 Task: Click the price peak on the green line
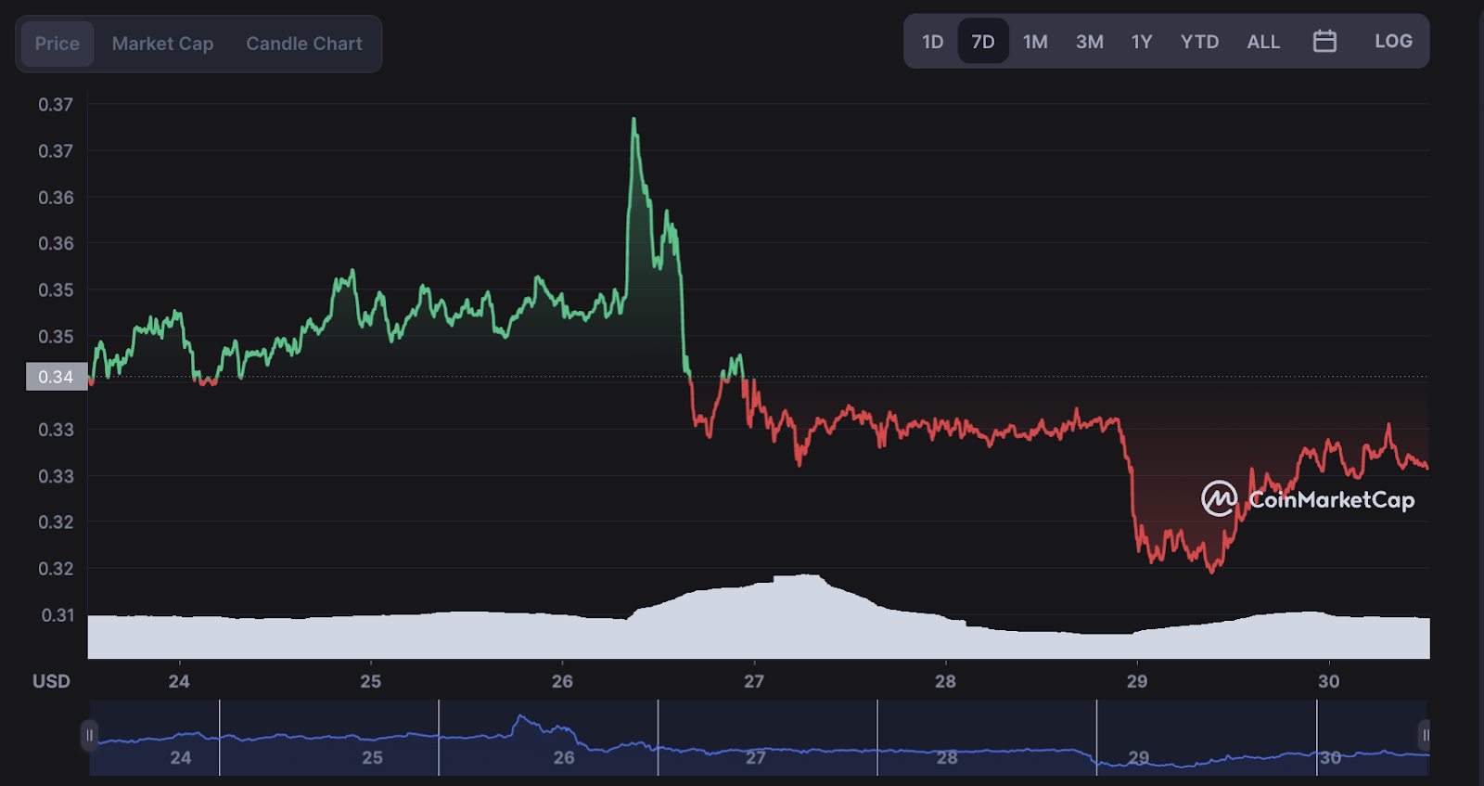click(x=634, y=120)
